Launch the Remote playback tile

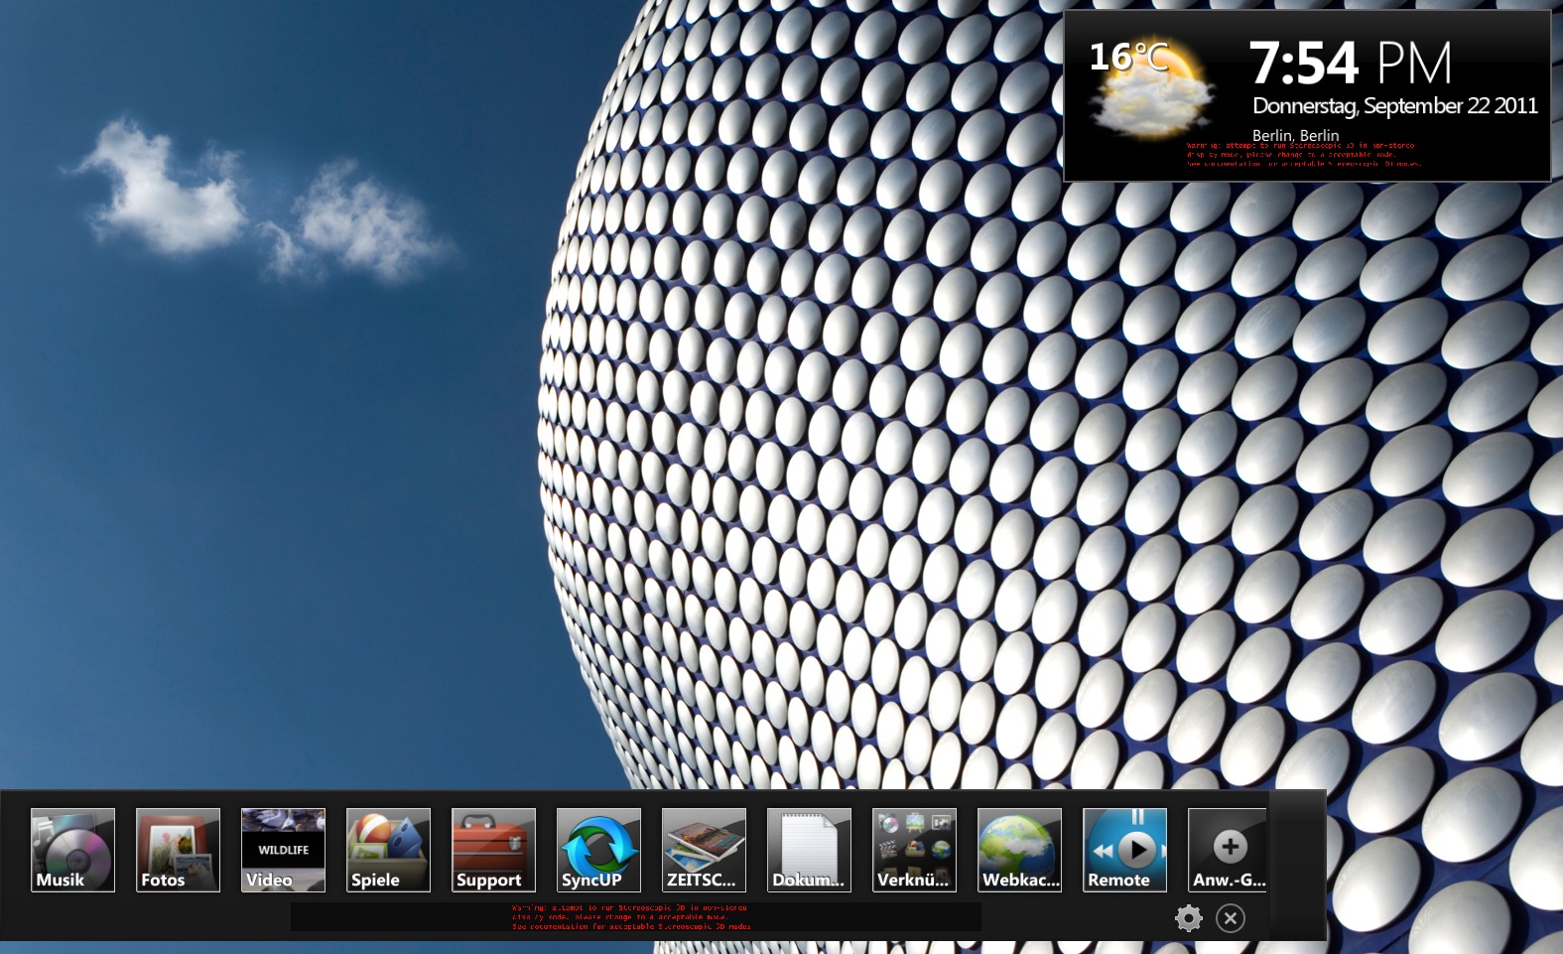pos(1124,850)
